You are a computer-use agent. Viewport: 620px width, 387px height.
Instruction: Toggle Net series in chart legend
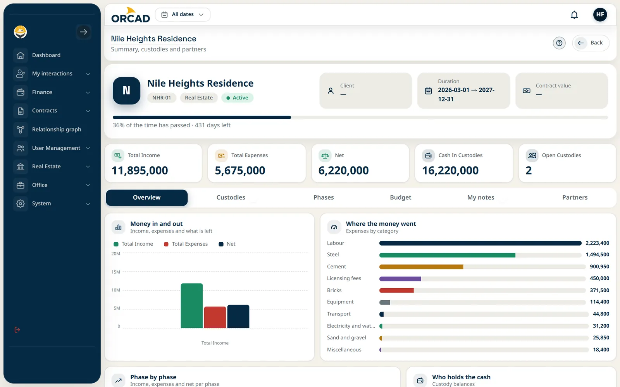coord(227,244)
